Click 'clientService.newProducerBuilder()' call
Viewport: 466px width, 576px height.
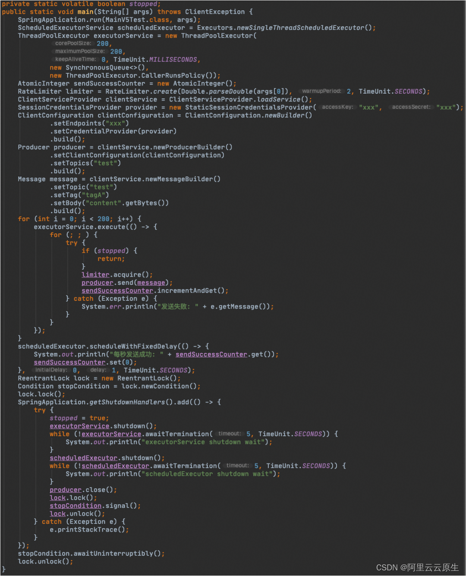pyautogui.click(x=165, y=147)
